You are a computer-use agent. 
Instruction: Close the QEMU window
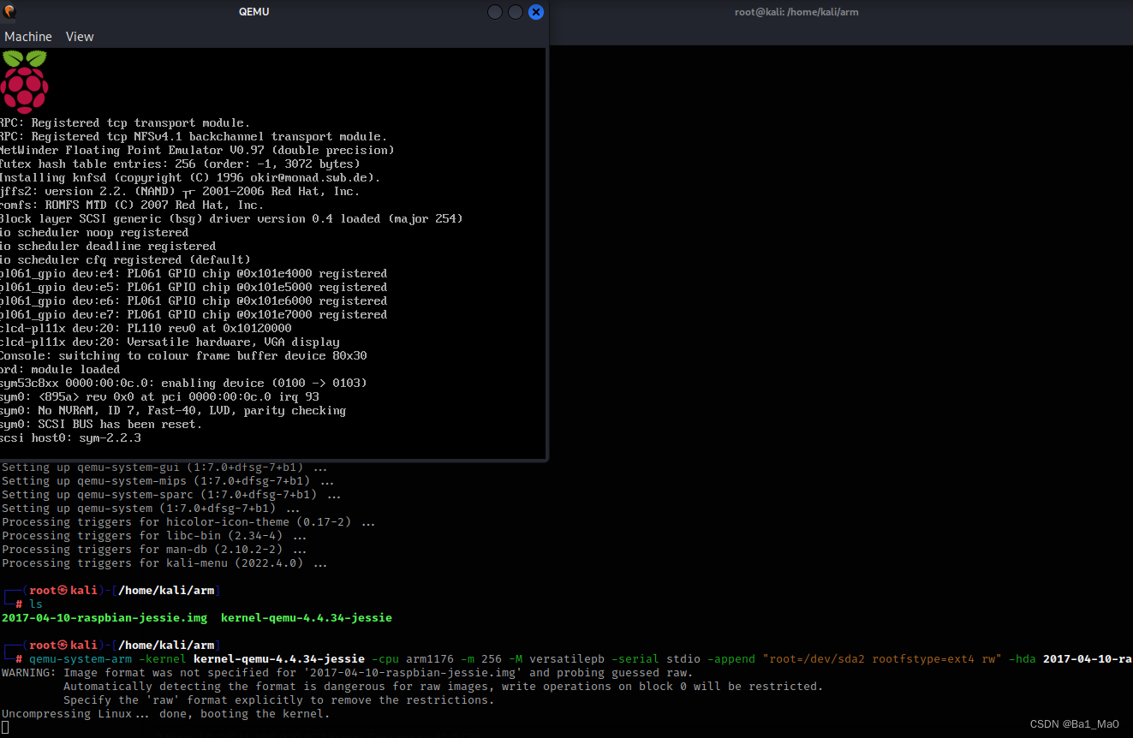click(536, 12)
